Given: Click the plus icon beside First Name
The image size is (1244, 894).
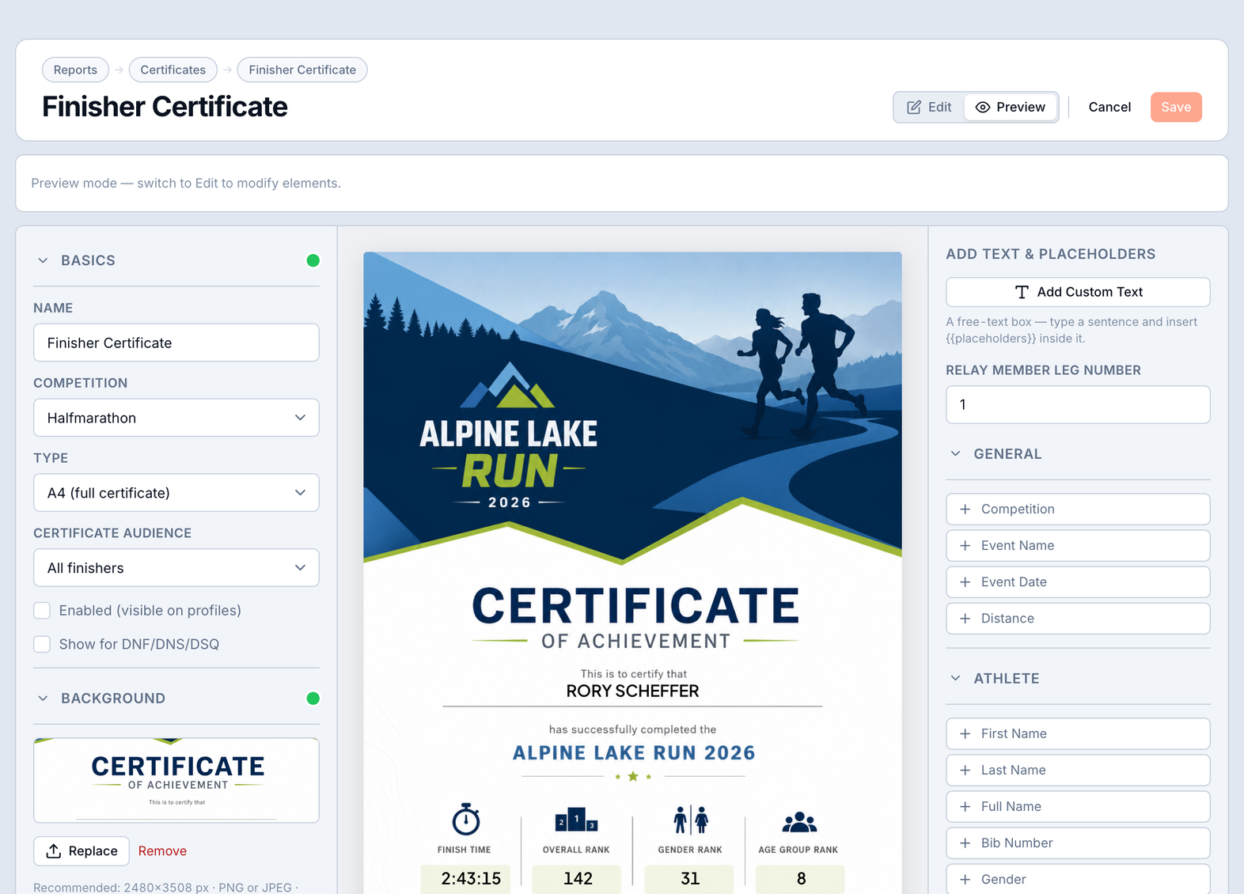Looking at the screenshot, I should point(965,733).
